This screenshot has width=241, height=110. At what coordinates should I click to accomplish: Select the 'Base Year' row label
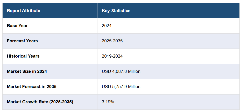point(17,26)
